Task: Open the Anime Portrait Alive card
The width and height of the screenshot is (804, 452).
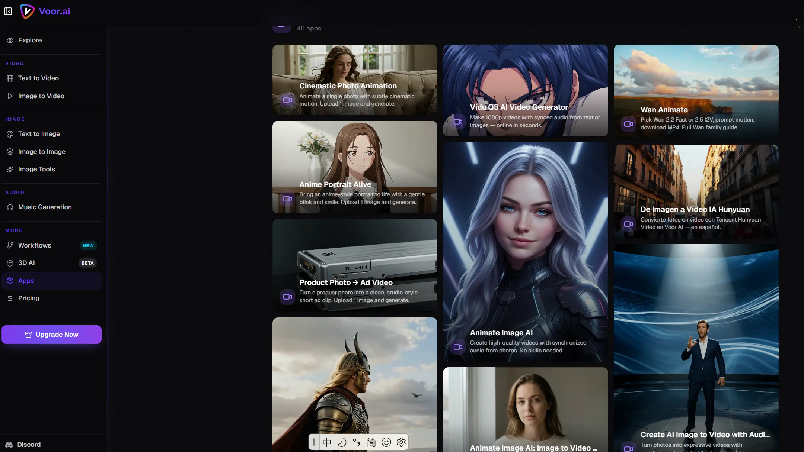Action: [355, 167]
